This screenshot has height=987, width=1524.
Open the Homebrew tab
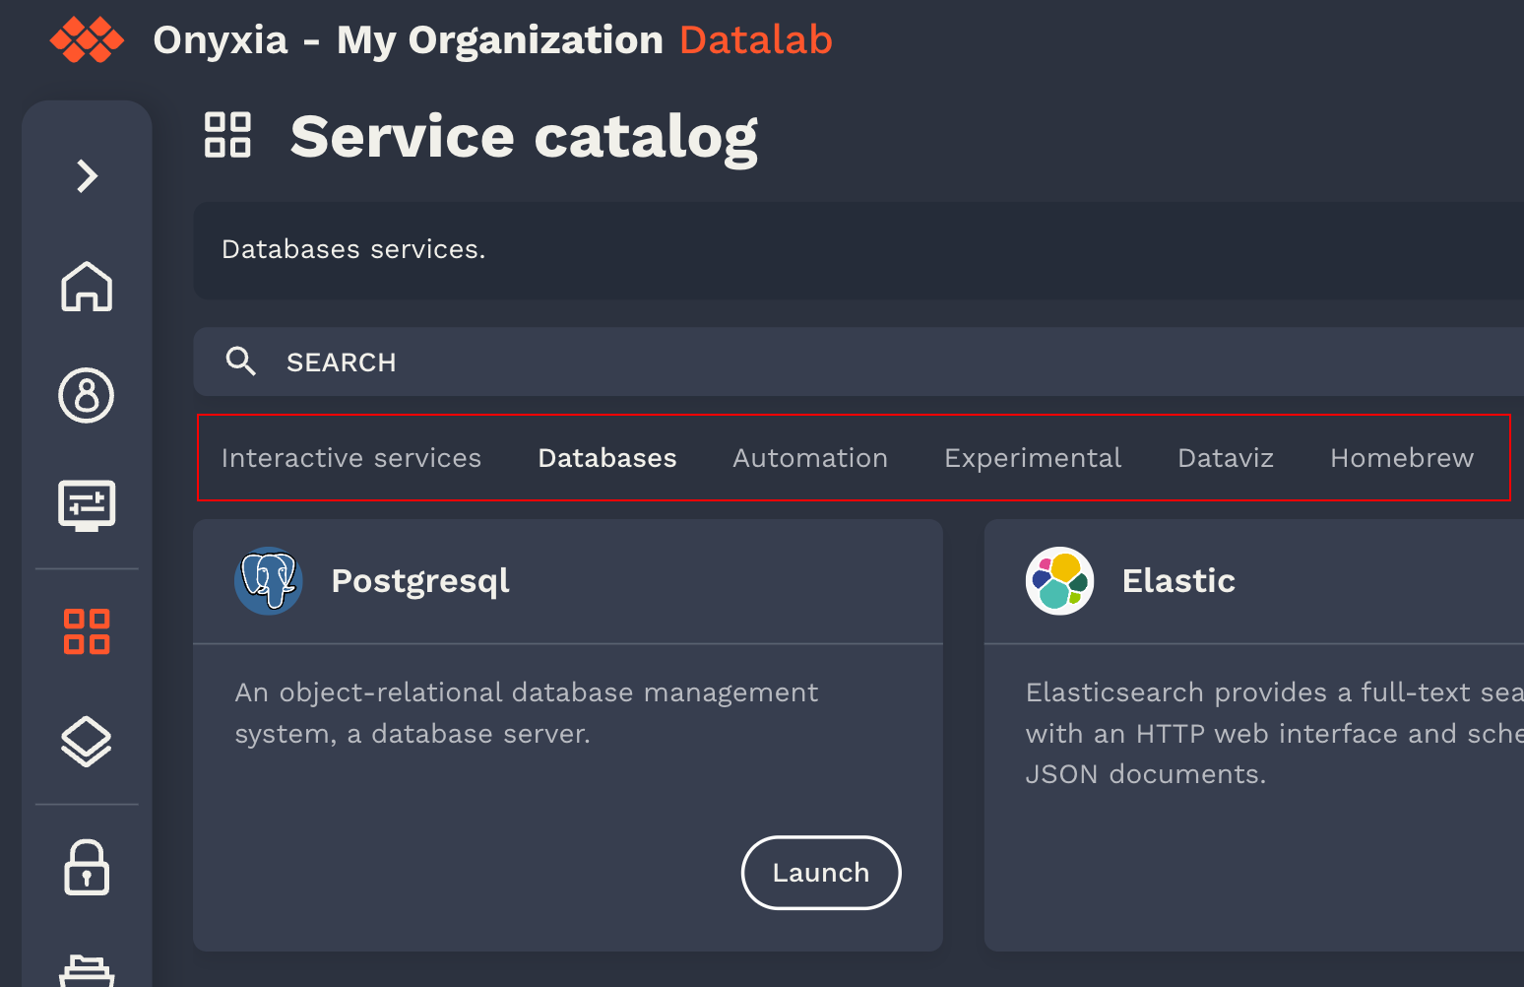click(1402, 458)
